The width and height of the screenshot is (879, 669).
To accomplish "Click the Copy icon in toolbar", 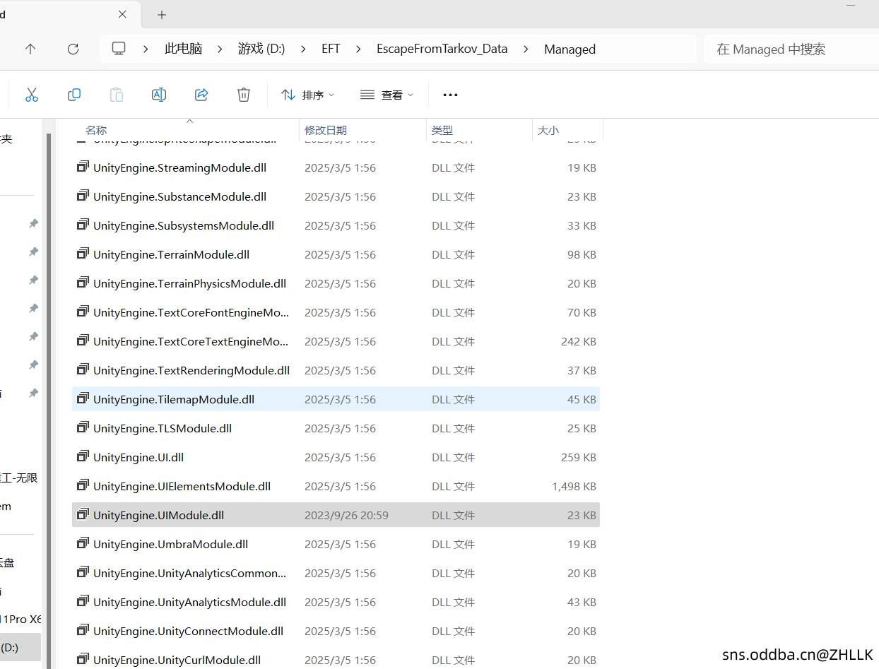I will [x=74, y=95].
